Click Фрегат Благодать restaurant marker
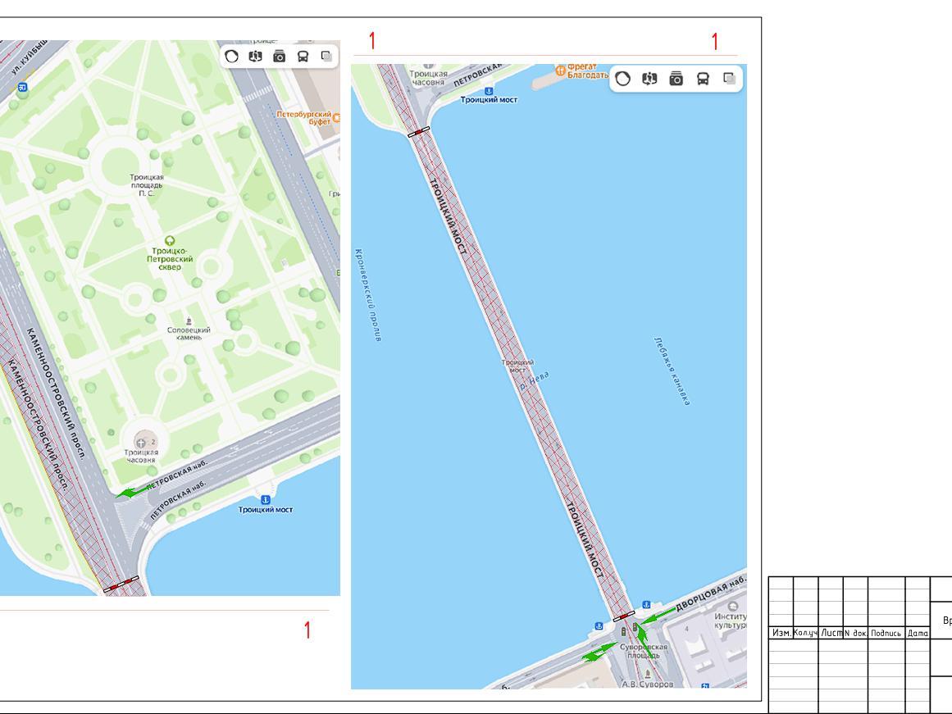Image resolution: width=952 pixels, height=714 pixels. point(561,71)
